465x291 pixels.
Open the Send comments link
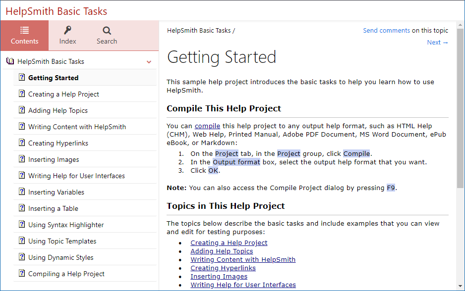[386, 31]
